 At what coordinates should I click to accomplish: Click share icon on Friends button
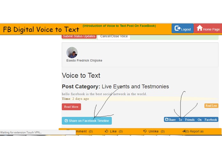(167, 119)
